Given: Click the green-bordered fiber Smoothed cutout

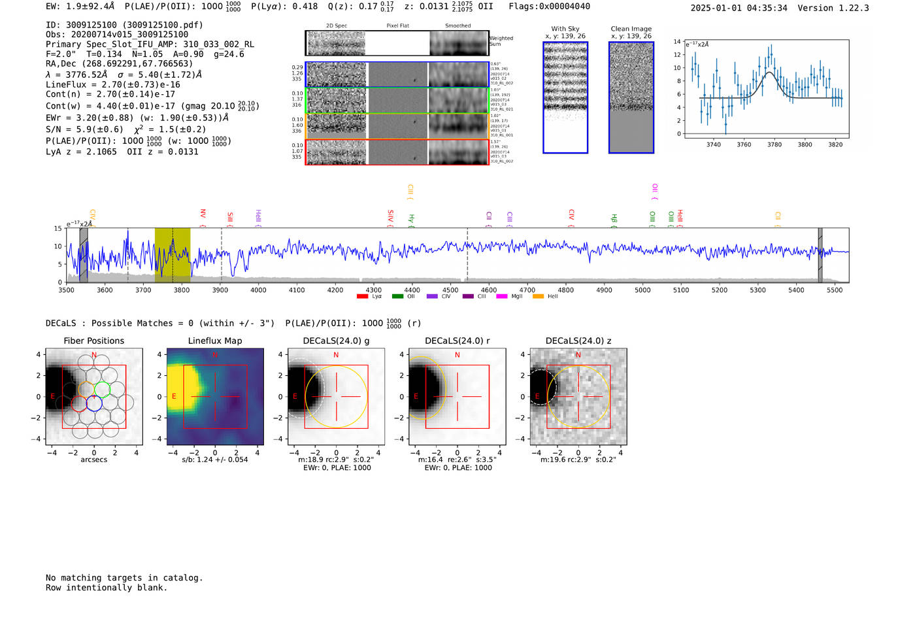Looking at the screenshot, I should (x=458, y=101).
